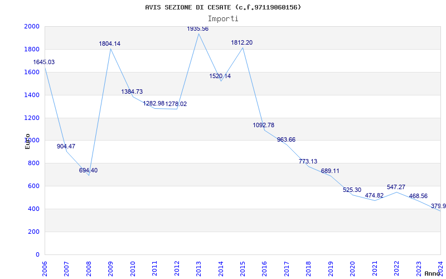
Task: Click the 2008 x-axis year label
Action: (89, 268)
